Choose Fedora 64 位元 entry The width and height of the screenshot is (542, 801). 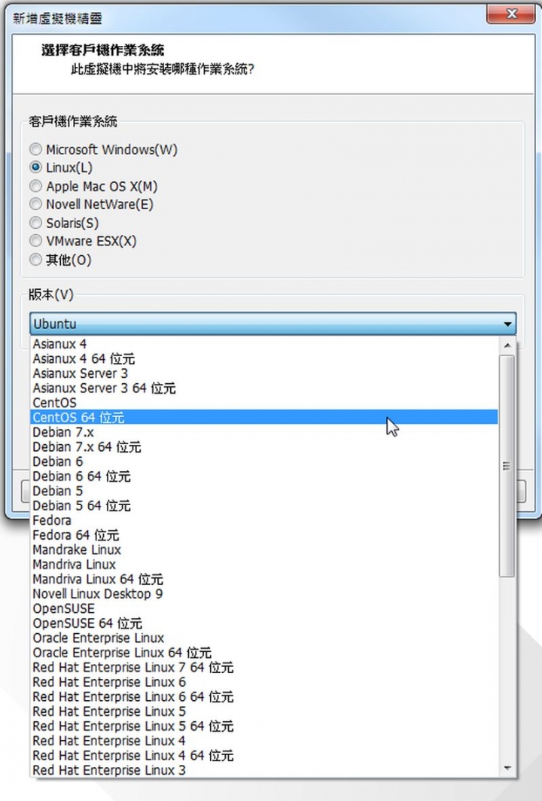tap(264, 535)
